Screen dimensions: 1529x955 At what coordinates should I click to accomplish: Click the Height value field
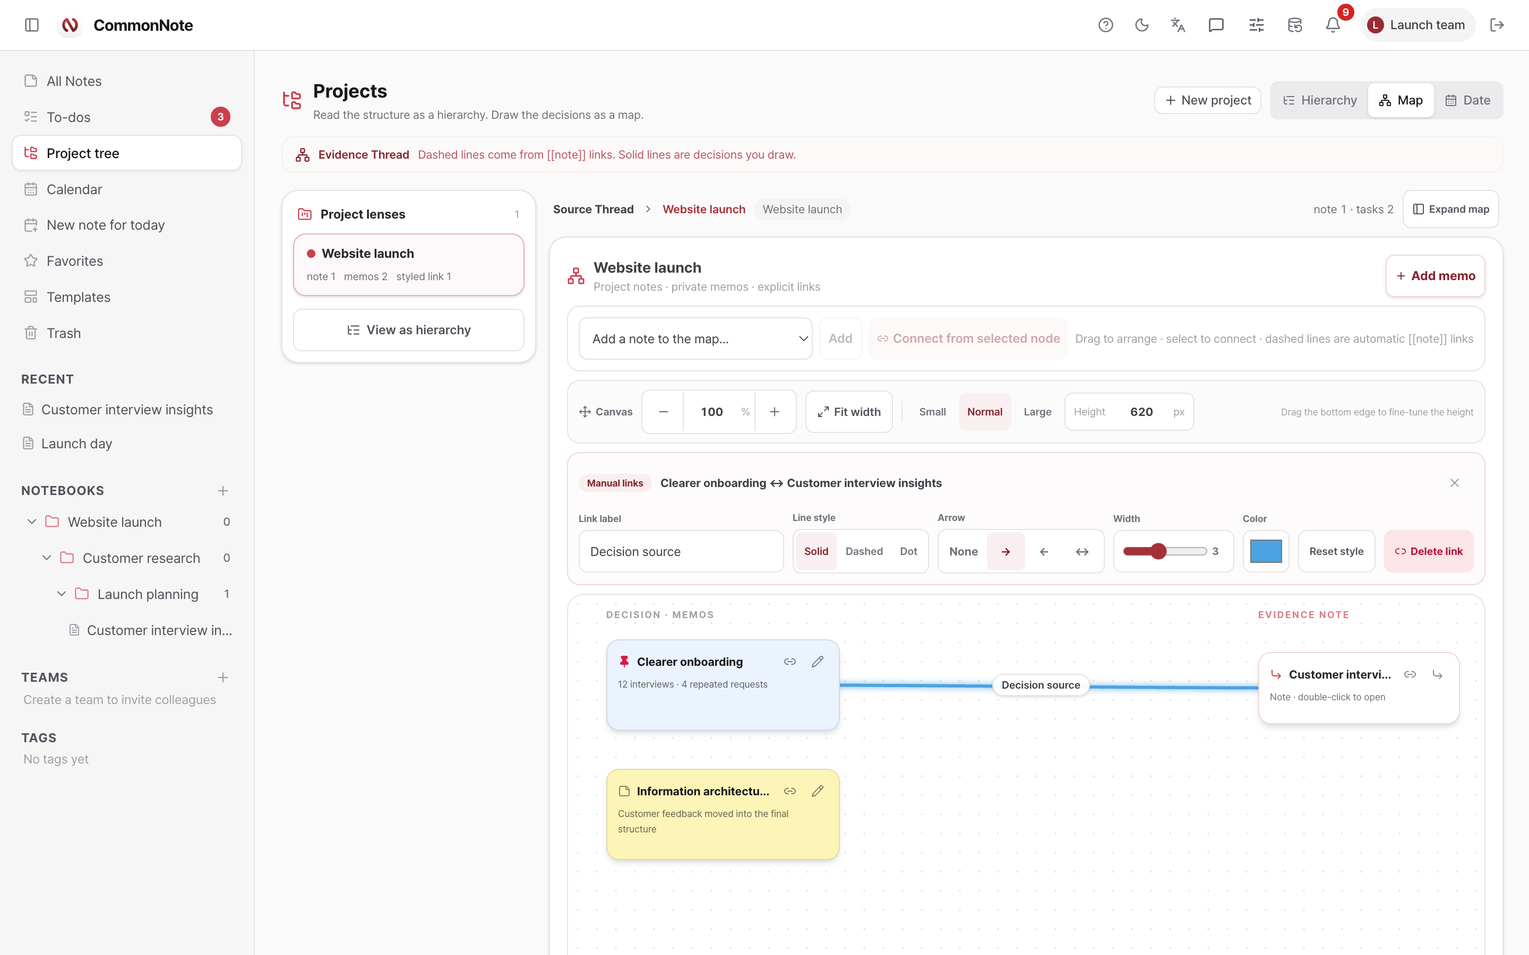tap(1141, 412)
